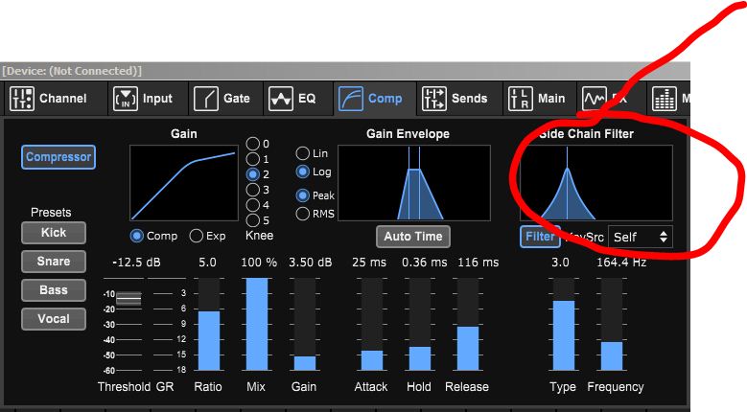Image resolution: width=747 pixels, height=412 pixels.
Task: Select Knee value 0
Action: click(252, 144)
